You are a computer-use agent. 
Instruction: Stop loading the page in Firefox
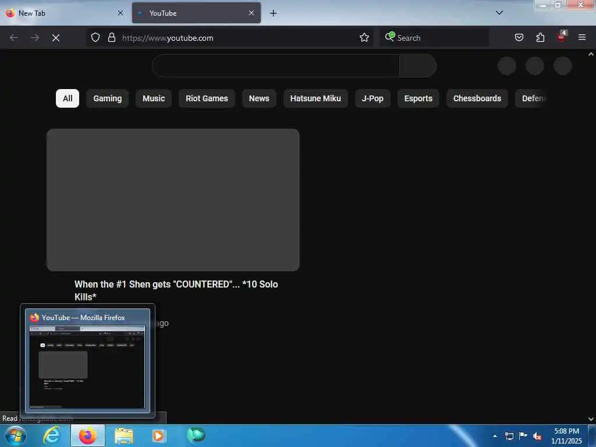click(x=56, y=38)
